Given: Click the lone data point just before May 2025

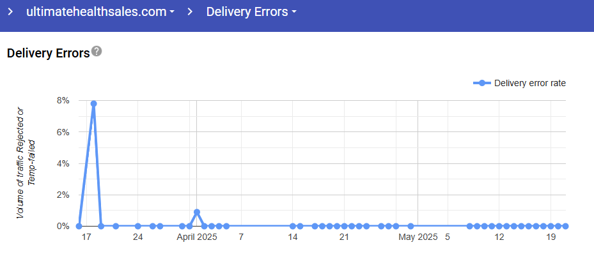Looking at the screenshot, I should [x=410, y=226].
